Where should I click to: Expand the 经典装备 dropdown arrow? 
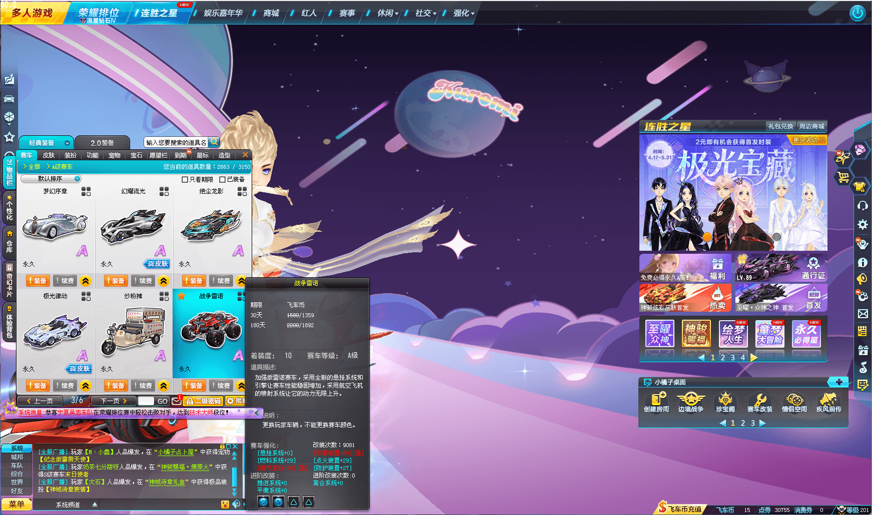click(x=67, y=143)
